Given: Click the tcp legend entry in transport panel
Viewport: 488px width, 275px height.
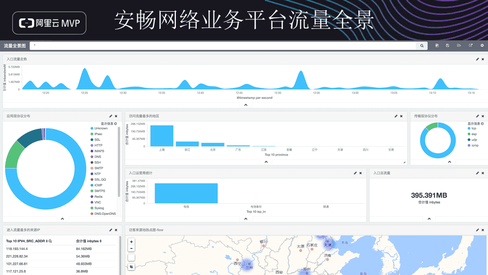Looking at the screenshot, I should click(472, 128).
